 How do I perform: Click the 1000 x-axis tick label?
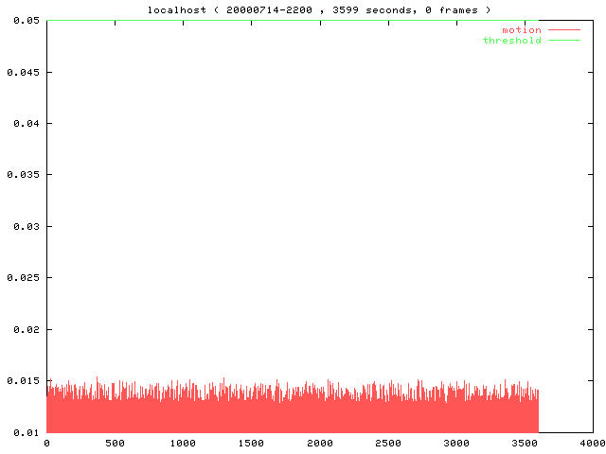[x=183, y=443]
